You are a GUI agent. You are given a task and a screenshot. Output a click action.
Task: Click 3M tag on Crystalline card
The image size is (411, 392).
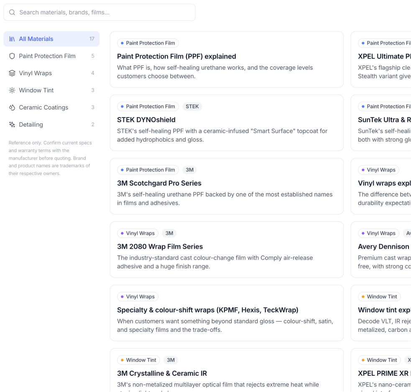pos(171,360)
